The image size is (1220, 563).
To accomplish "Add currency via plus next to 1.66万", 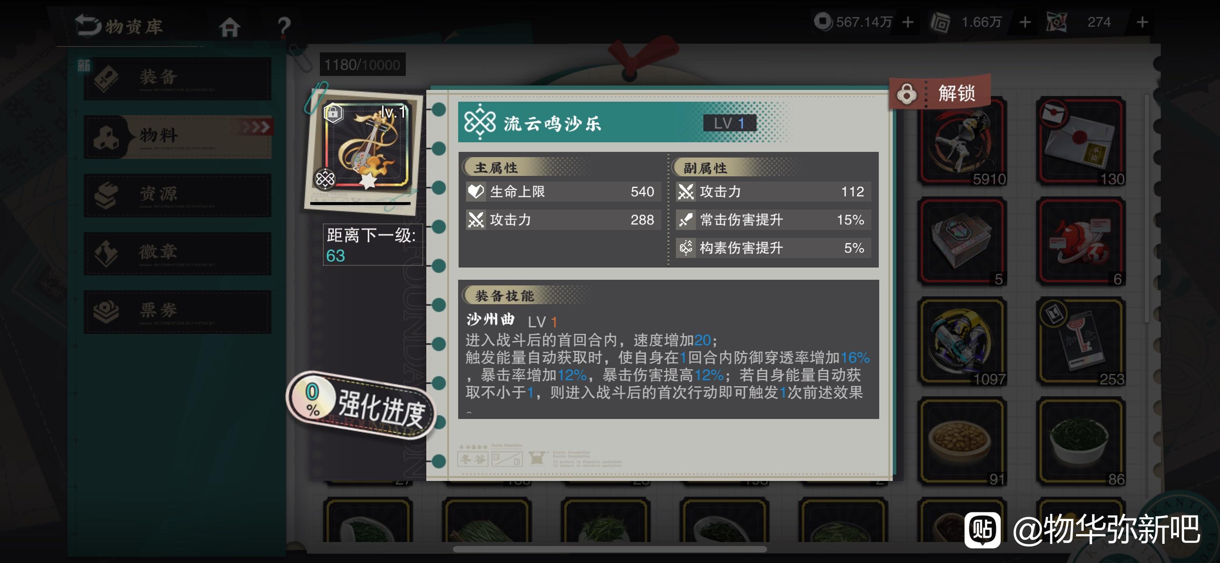I will tap(1025, 22).
